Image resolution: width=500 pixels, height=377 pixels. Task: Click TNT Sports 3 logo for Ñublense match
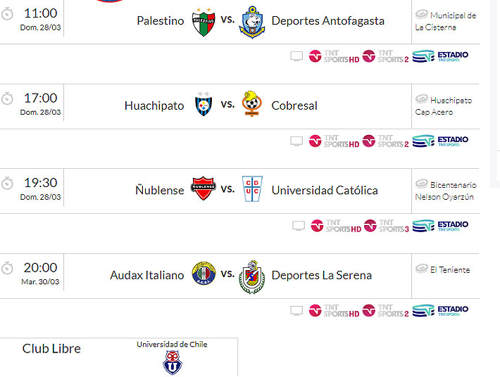click(386, 226)
